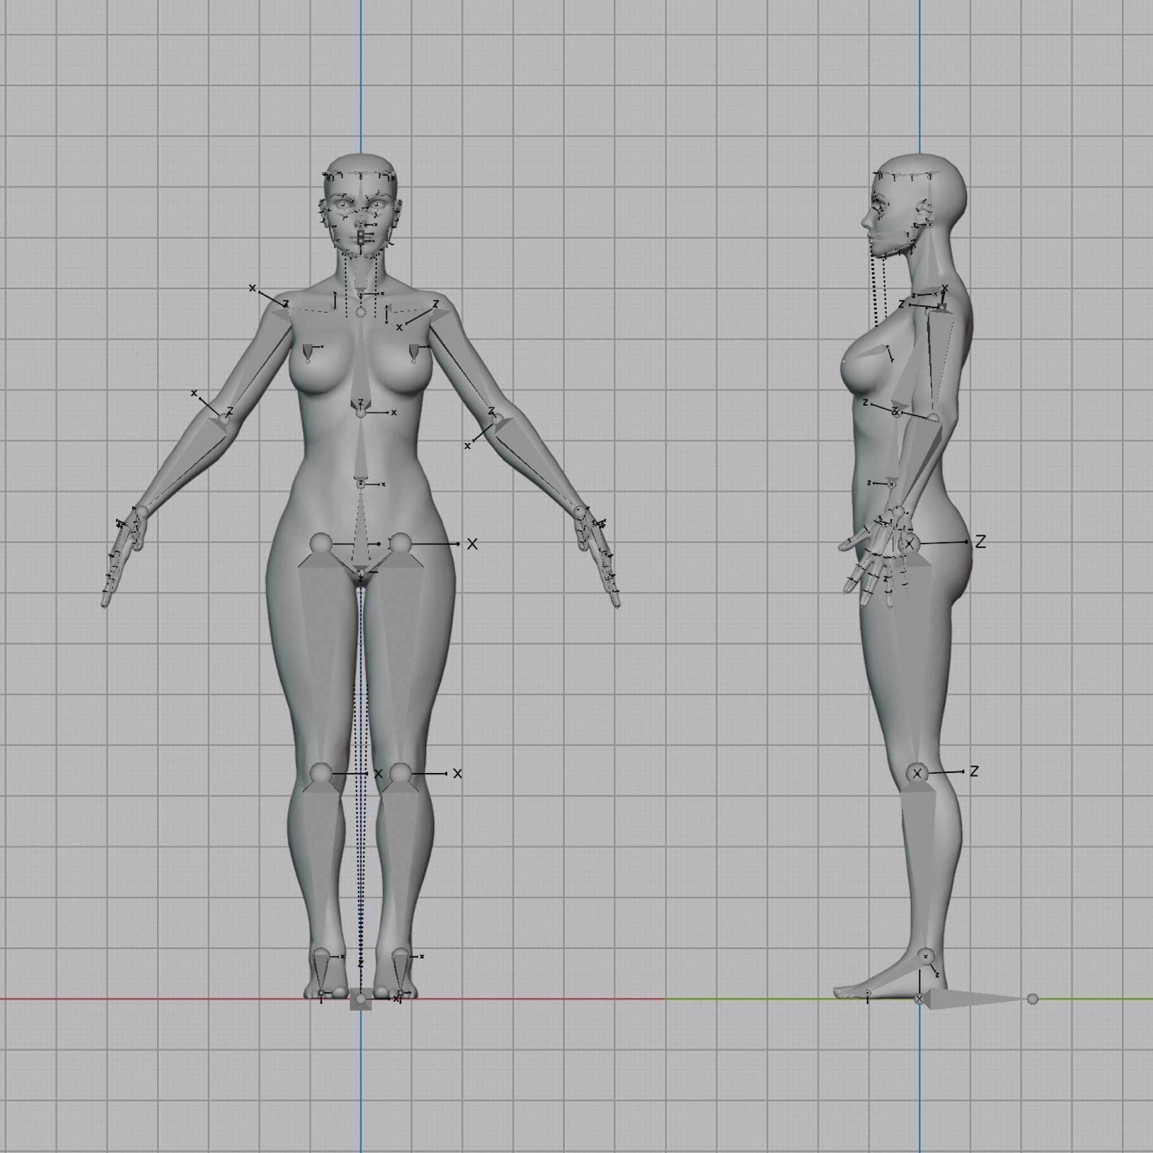1153x1153 pixels.
Task: Click the front-view knee joint nearest the outer X label
Action: click(400, 774)
